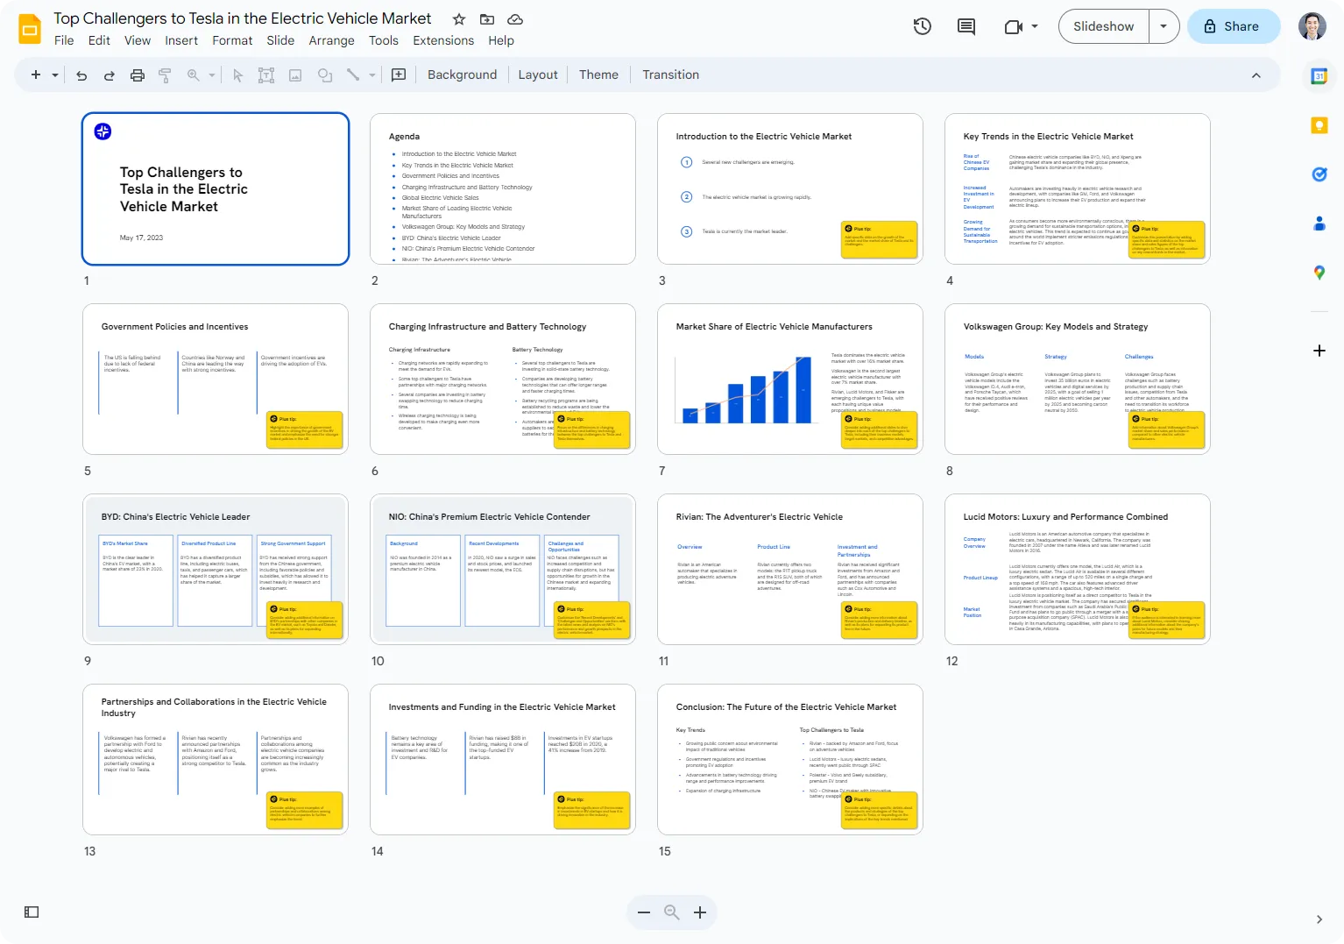Select Market Share chart slide 7 thumbnail
This screenshot has width=1344, height=944.
tap(790, 379)
